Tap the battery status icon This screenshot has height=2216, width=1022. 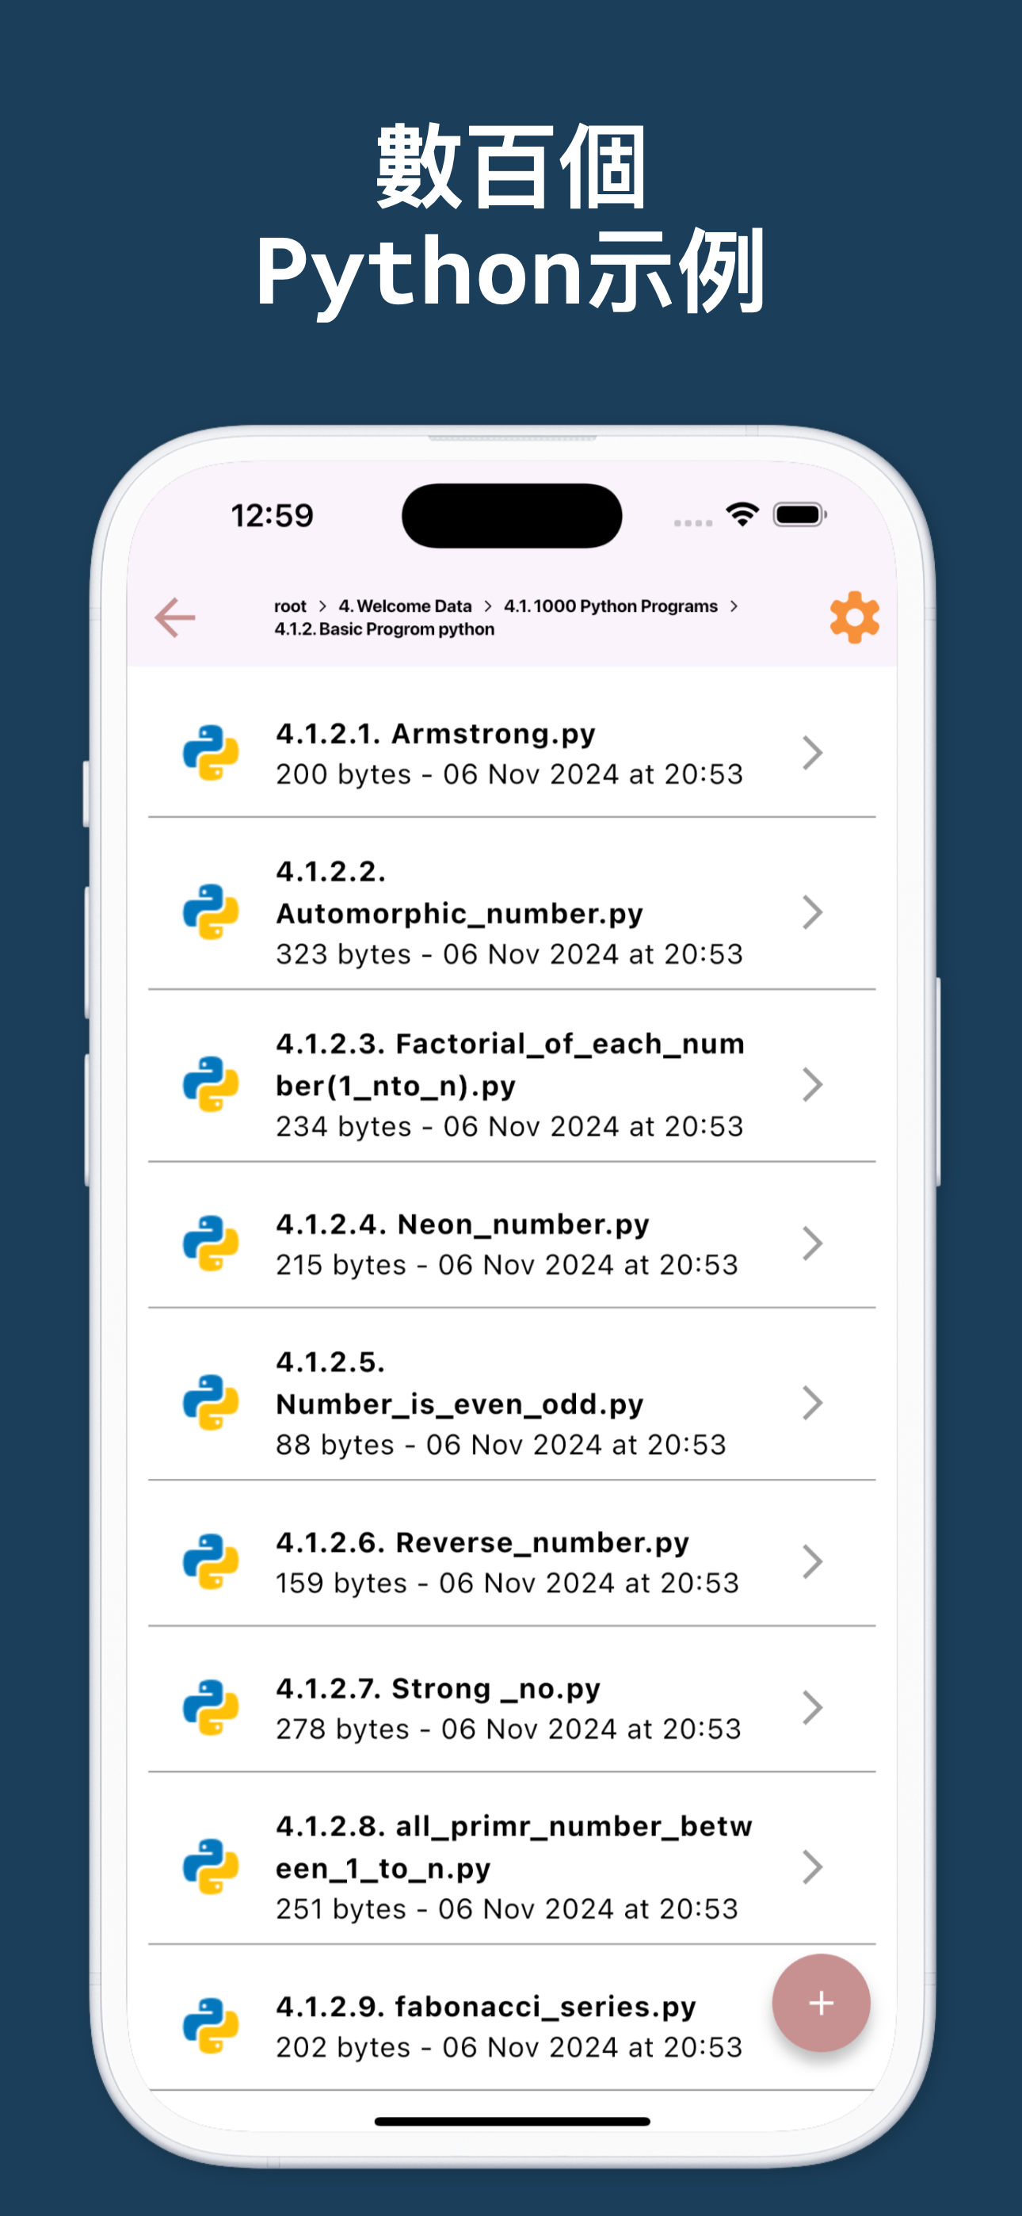coord(800,514)
